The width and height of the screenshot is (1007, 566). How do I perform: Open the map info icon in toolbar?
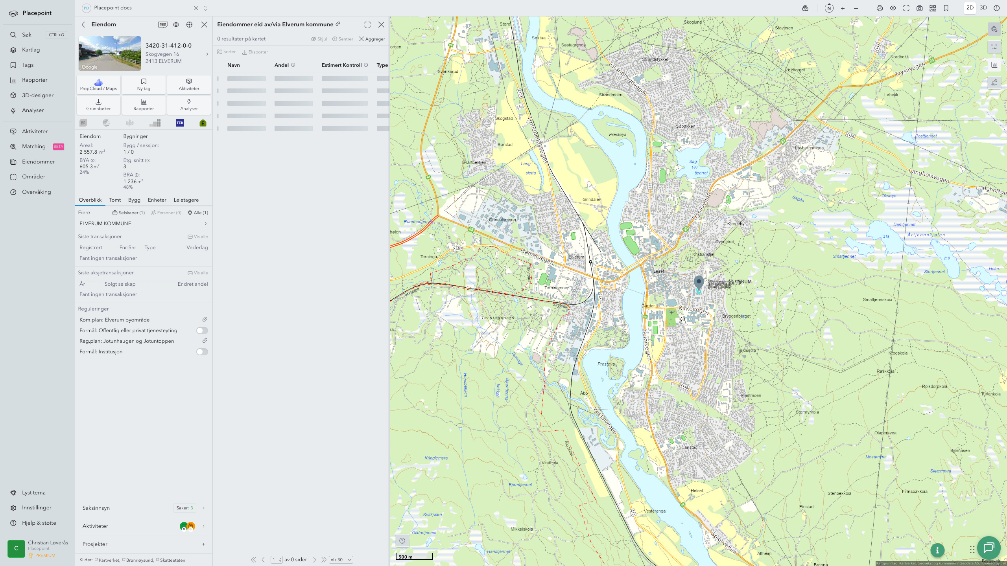coord(997,8)
